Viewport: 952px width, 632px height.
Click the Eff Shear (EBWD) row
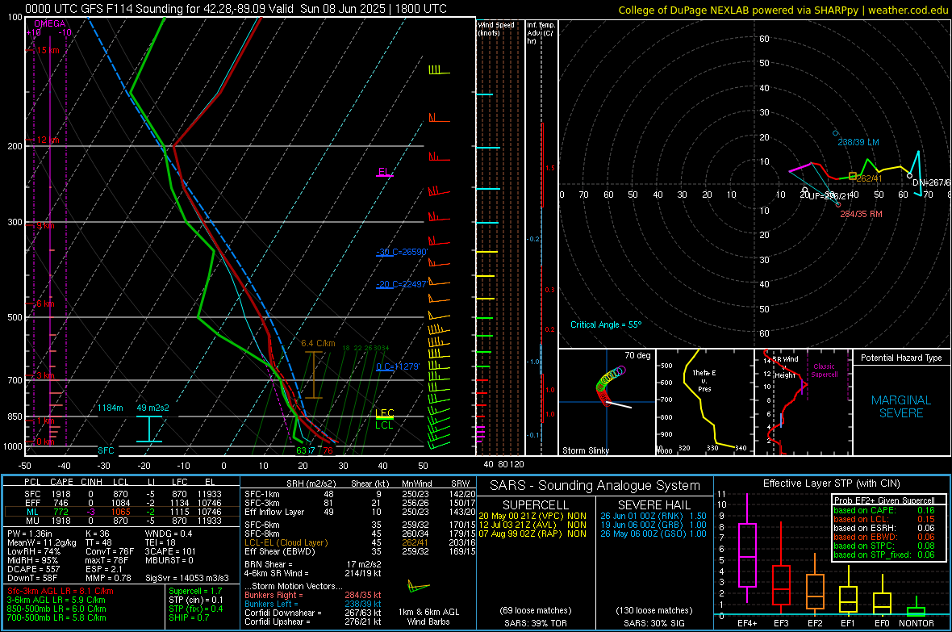360,551
